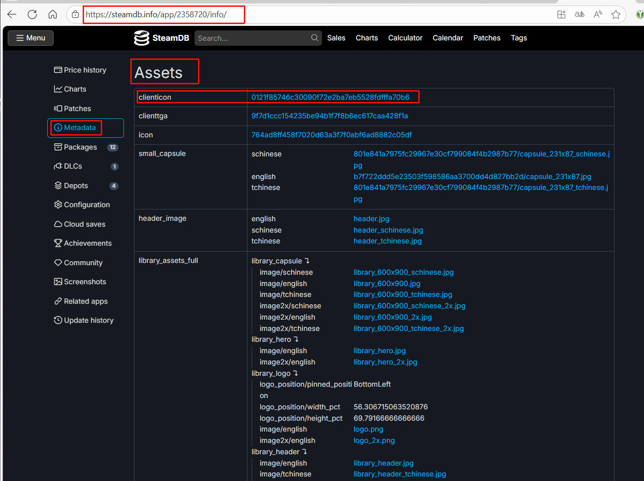Click the Patches sidebar icon
This screenshot has height=481, width=644.
click(58, 108)
